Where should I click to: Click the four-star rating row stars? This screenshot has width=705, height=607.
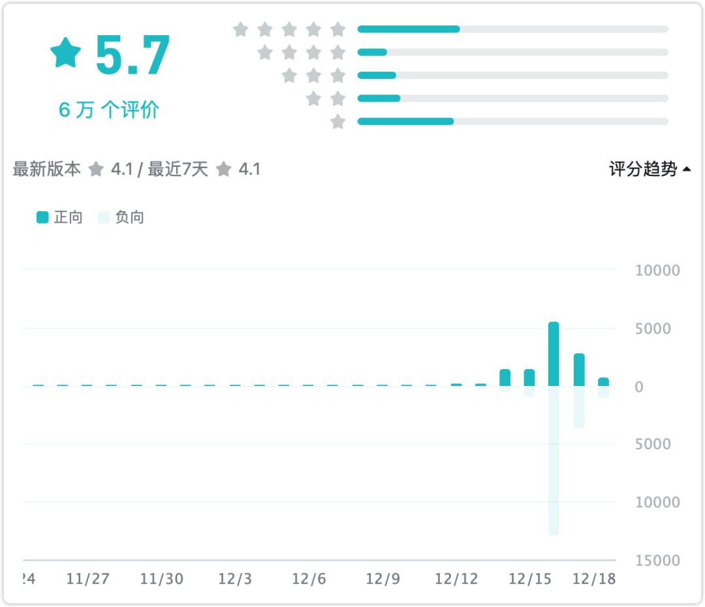tap(302, 53)
